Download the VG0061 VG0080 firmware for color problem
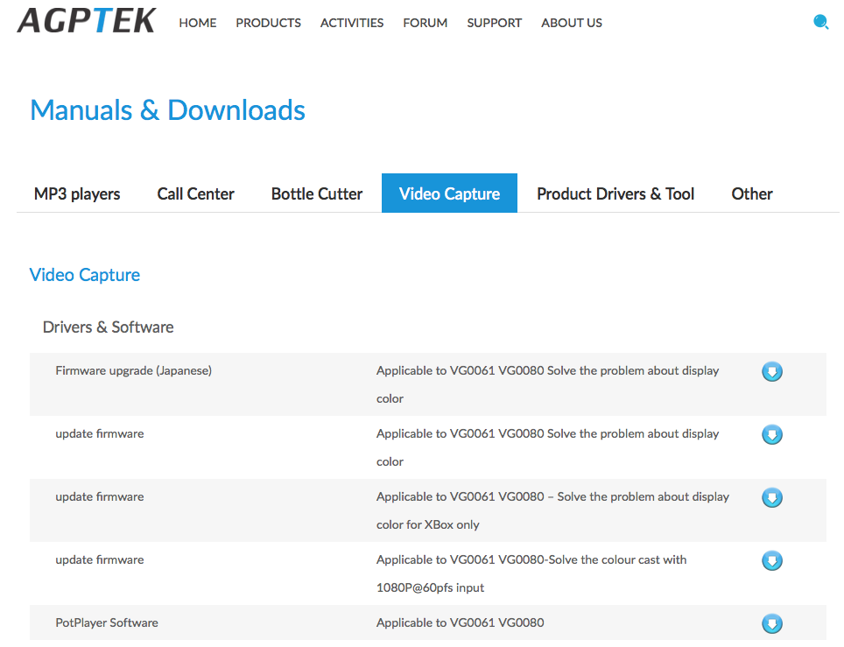Viewport: 844px width, 647px height. [772, 434]
